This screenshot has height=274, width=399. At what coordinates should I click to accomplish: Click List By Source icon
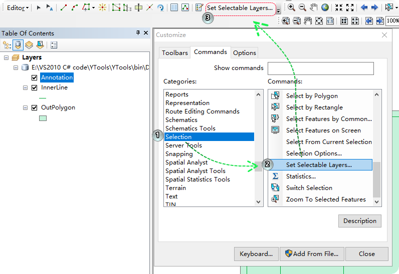click(x=18, y=45)
